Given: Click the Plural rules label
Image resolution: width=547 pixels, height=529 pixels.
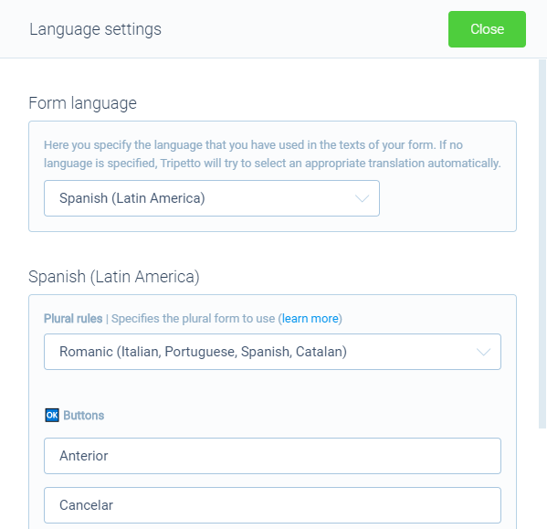Looking at the screenshot, I should (x=73, y=319).
